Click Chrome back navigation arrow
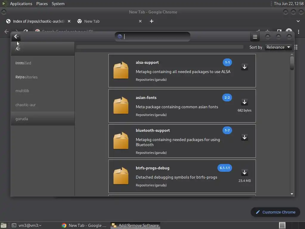The width and height of the screenshot is (305, 229). click(7, 32)
